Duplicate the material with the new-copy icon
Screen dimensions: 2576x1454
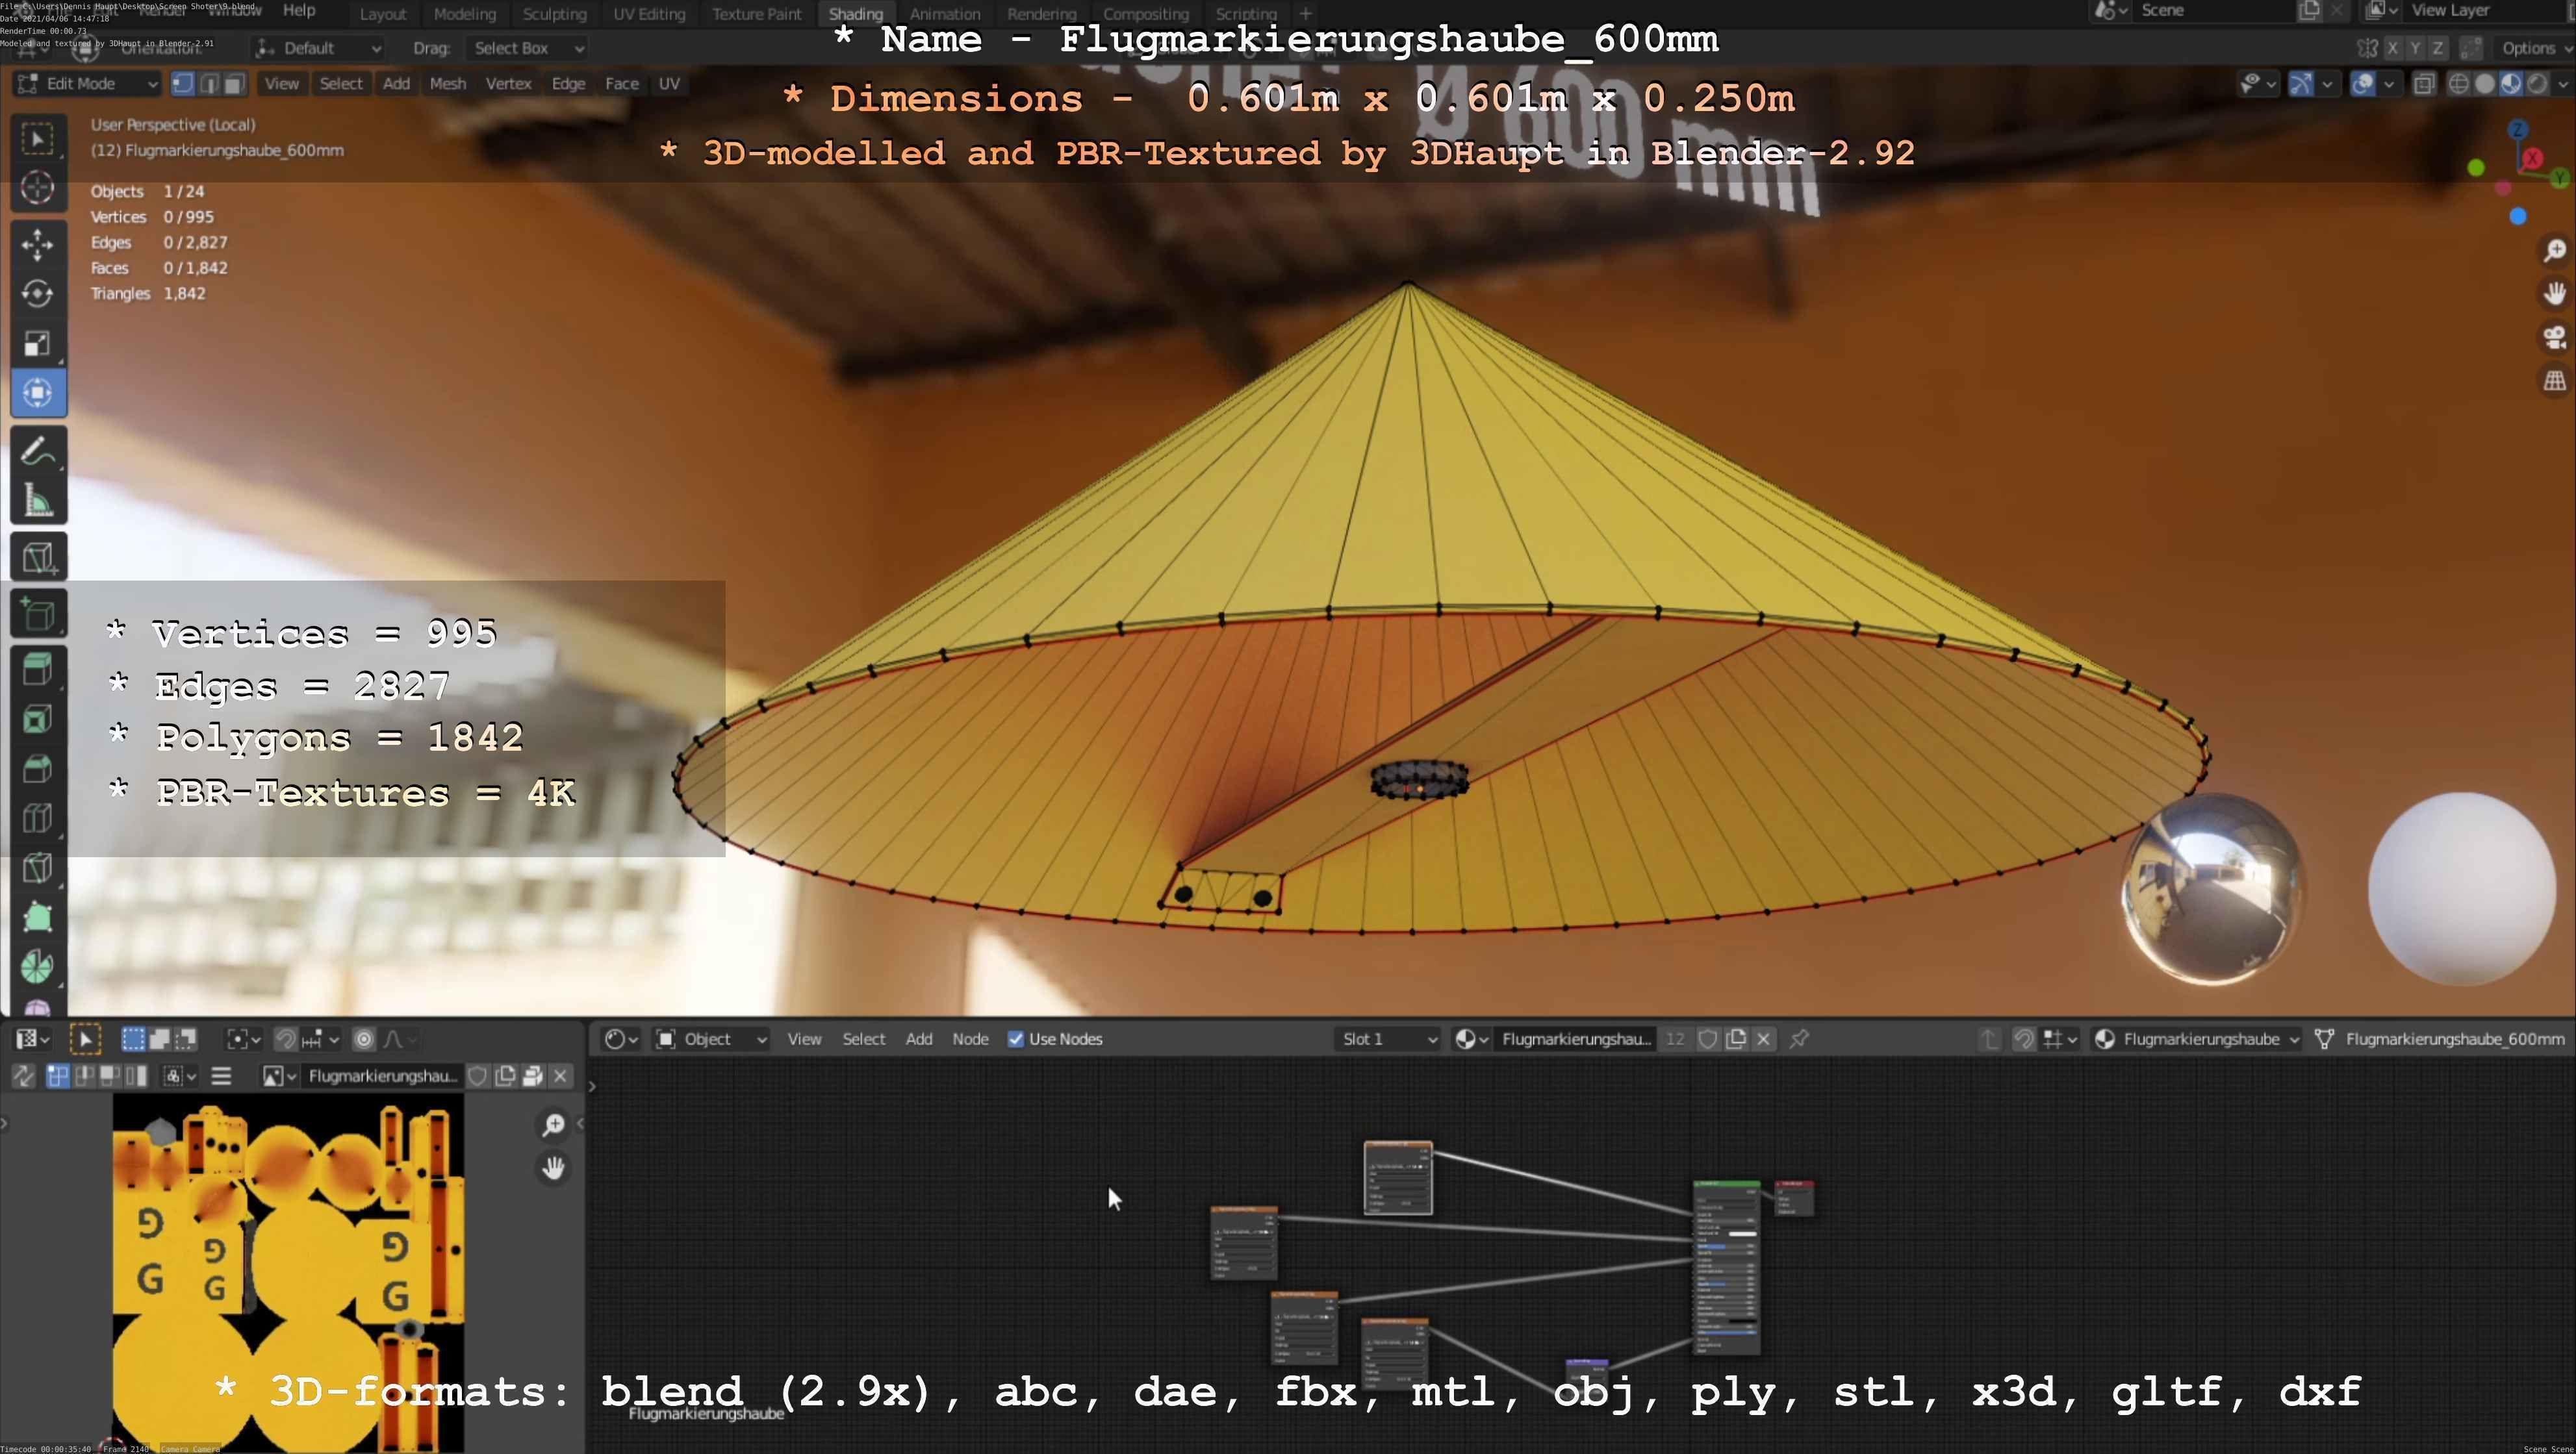coord(1736,1039)
